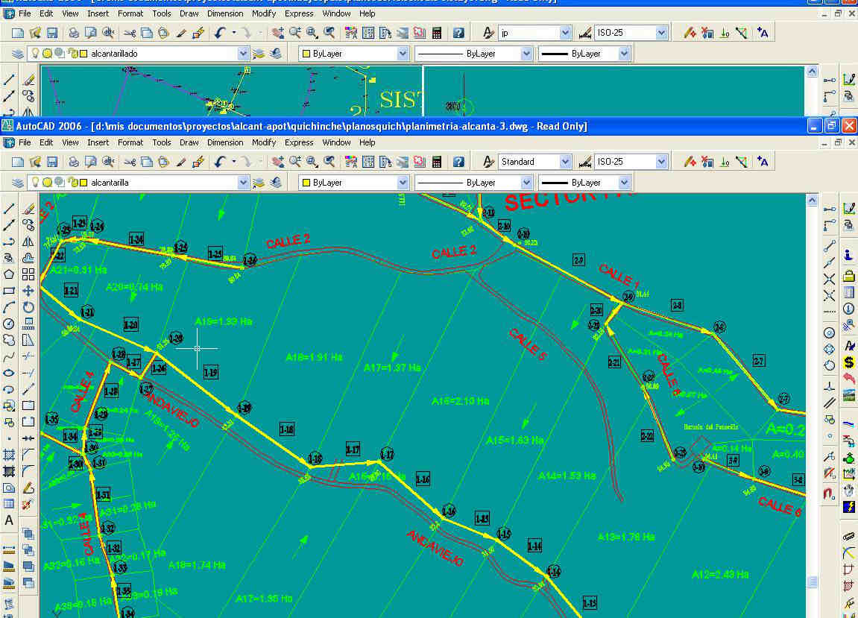Click the Undo arrow in lower toolbar
This screenshot has width=858, height=618.
(220, 161)
